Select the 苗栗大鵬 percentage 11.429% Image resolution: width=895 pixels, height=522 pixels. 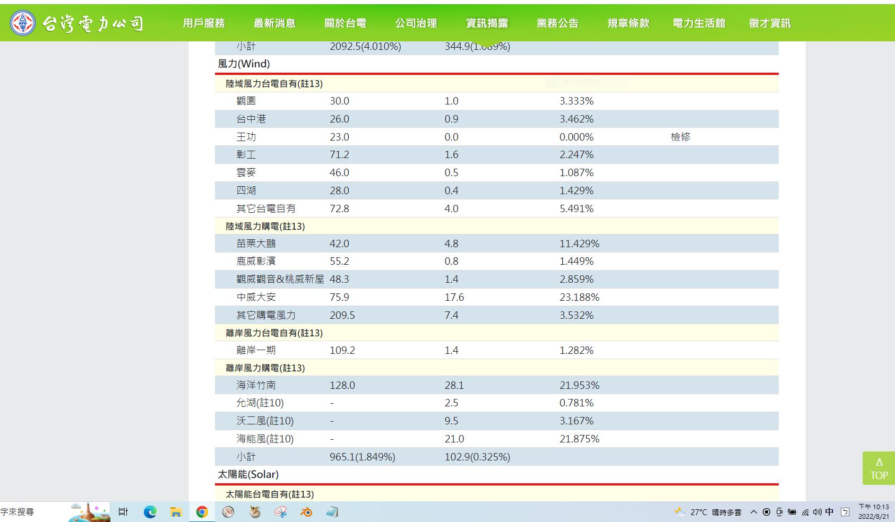[579, 243]
